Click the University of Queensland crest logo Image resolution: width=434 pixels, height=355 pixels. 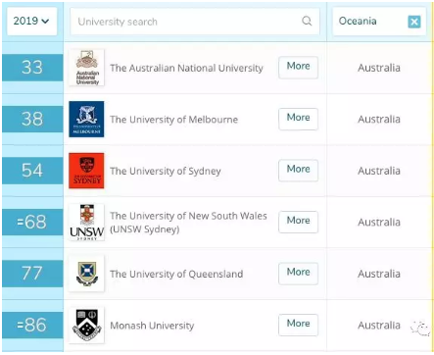point(86,274)
